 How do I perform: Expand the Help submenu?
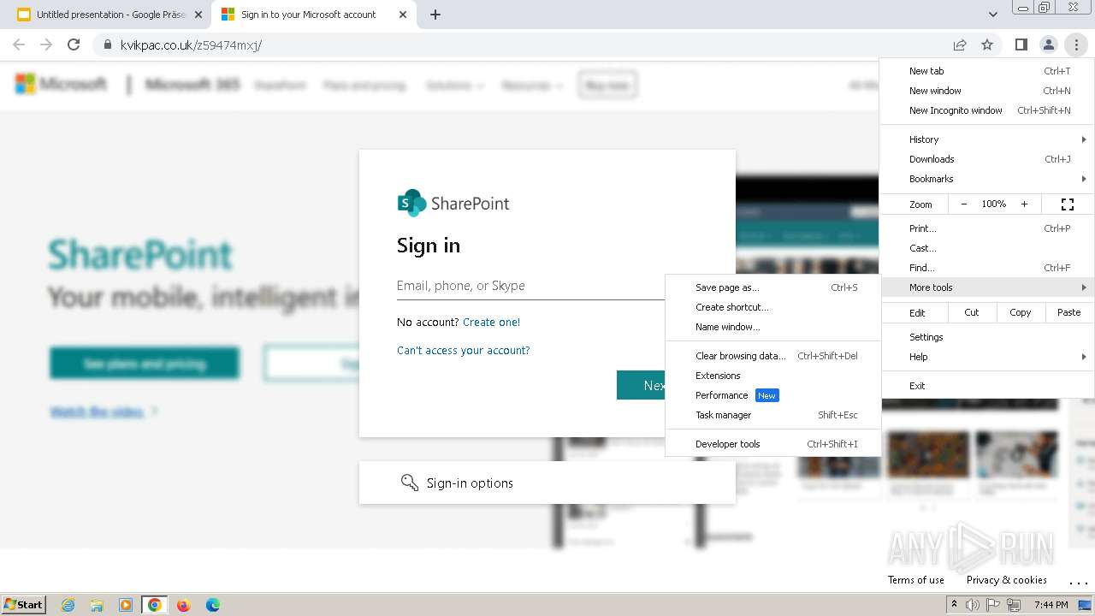pos(987,357)
